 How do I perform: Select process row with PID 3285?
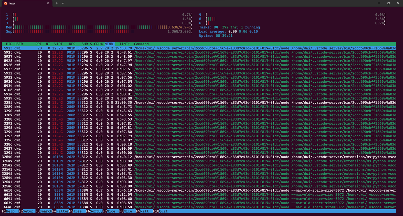[x=199, y=102]
